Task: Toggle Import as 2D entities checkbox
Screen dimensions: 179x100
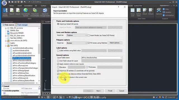Action: point(58,71)
